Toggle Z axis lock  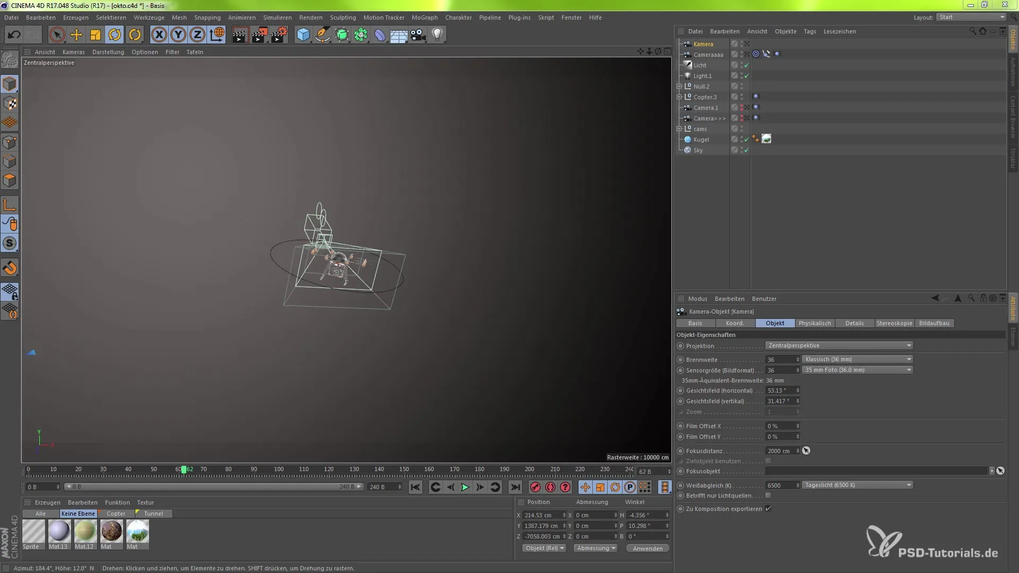(197, 35)
